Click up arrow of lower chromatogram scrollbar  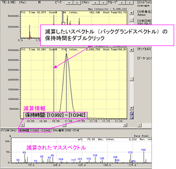132,50
